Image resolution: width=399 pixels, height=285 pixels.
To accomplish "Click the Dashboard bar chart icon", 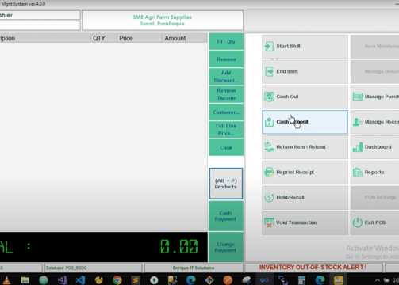I will click(x=358, y=147).
